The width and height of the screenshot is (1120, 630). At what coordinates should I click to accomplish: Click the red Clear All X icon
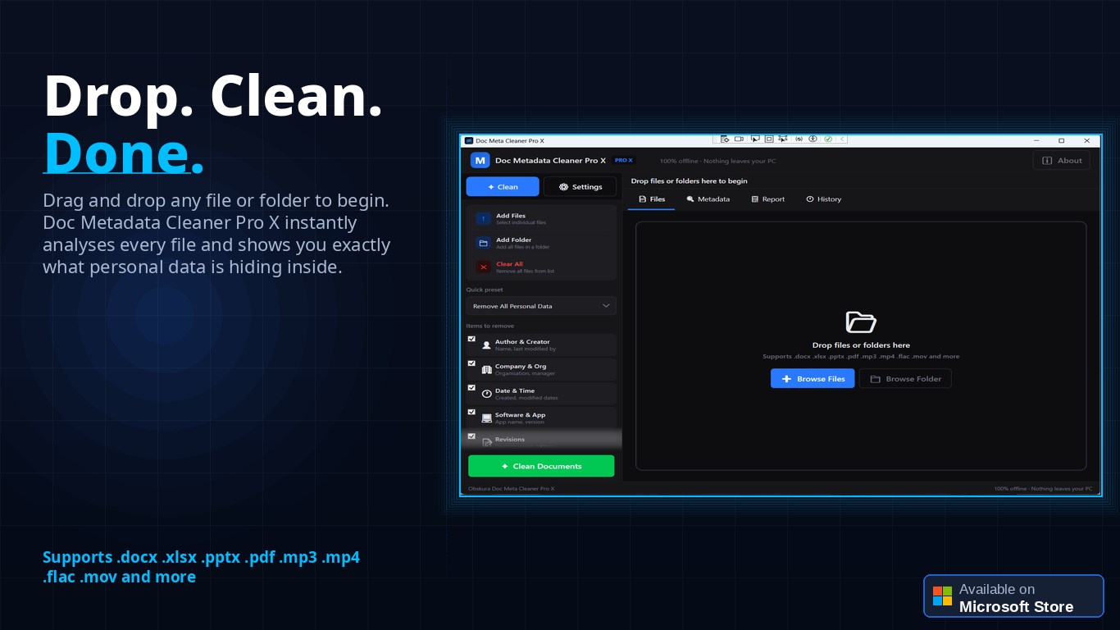[484, 267]
